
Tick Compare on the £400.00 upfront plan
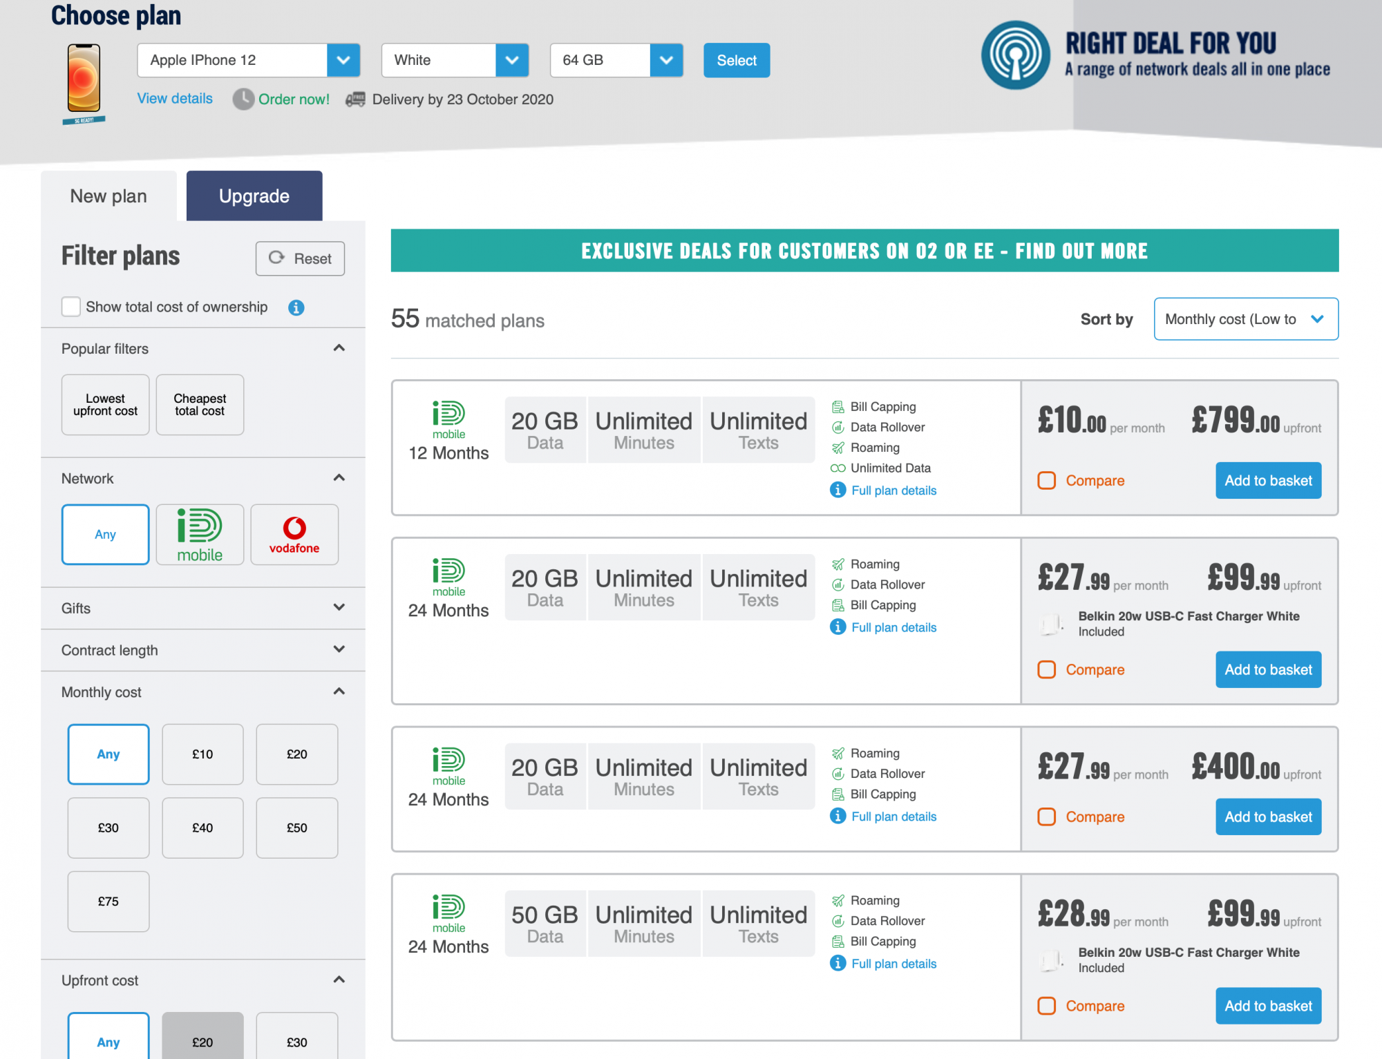pyautogui.click(x=1046, y=817)
